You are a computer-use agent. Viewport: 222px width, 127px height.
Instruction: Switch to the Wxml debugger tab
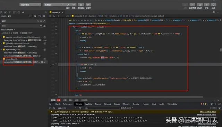click(57, 104)
